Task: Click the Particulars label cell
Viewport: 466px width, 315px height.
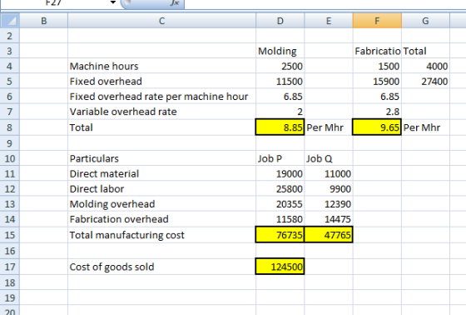Action: [161, 158]
